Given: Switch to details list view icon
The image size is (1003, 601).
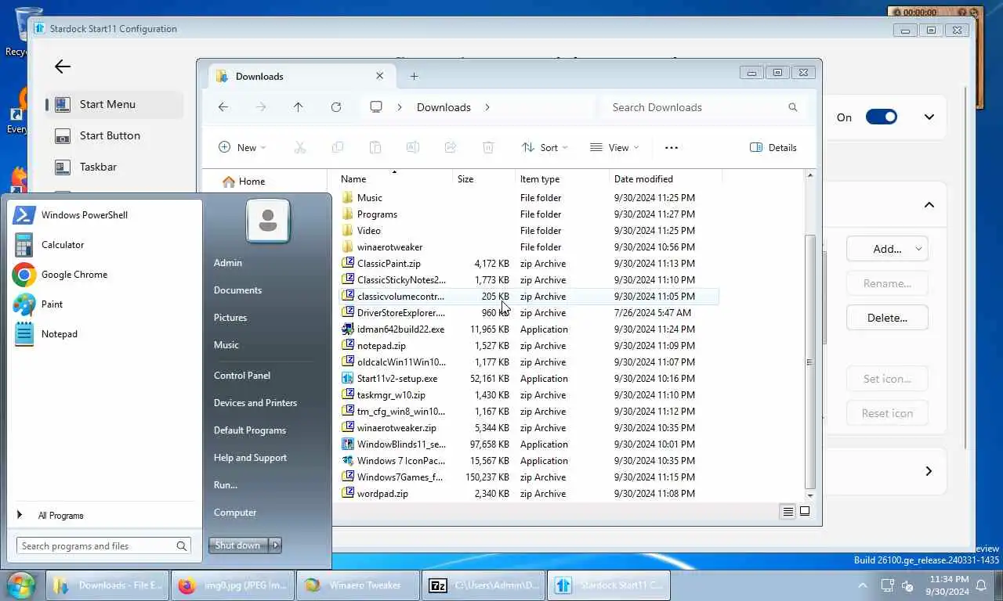Looking at the screenshot, I should (x=788, y=512).
